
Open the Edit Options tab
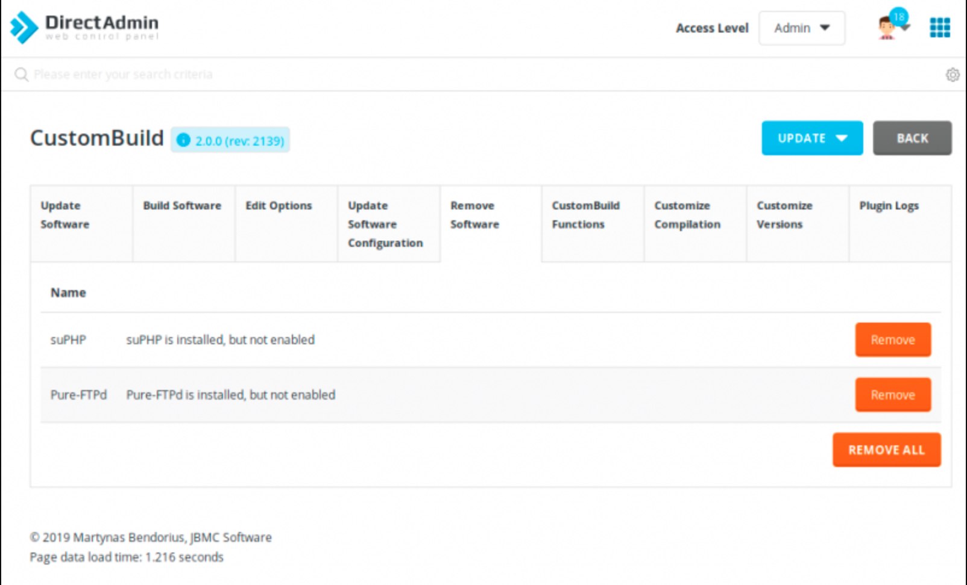pyautogui.click(x=286, y=223)
